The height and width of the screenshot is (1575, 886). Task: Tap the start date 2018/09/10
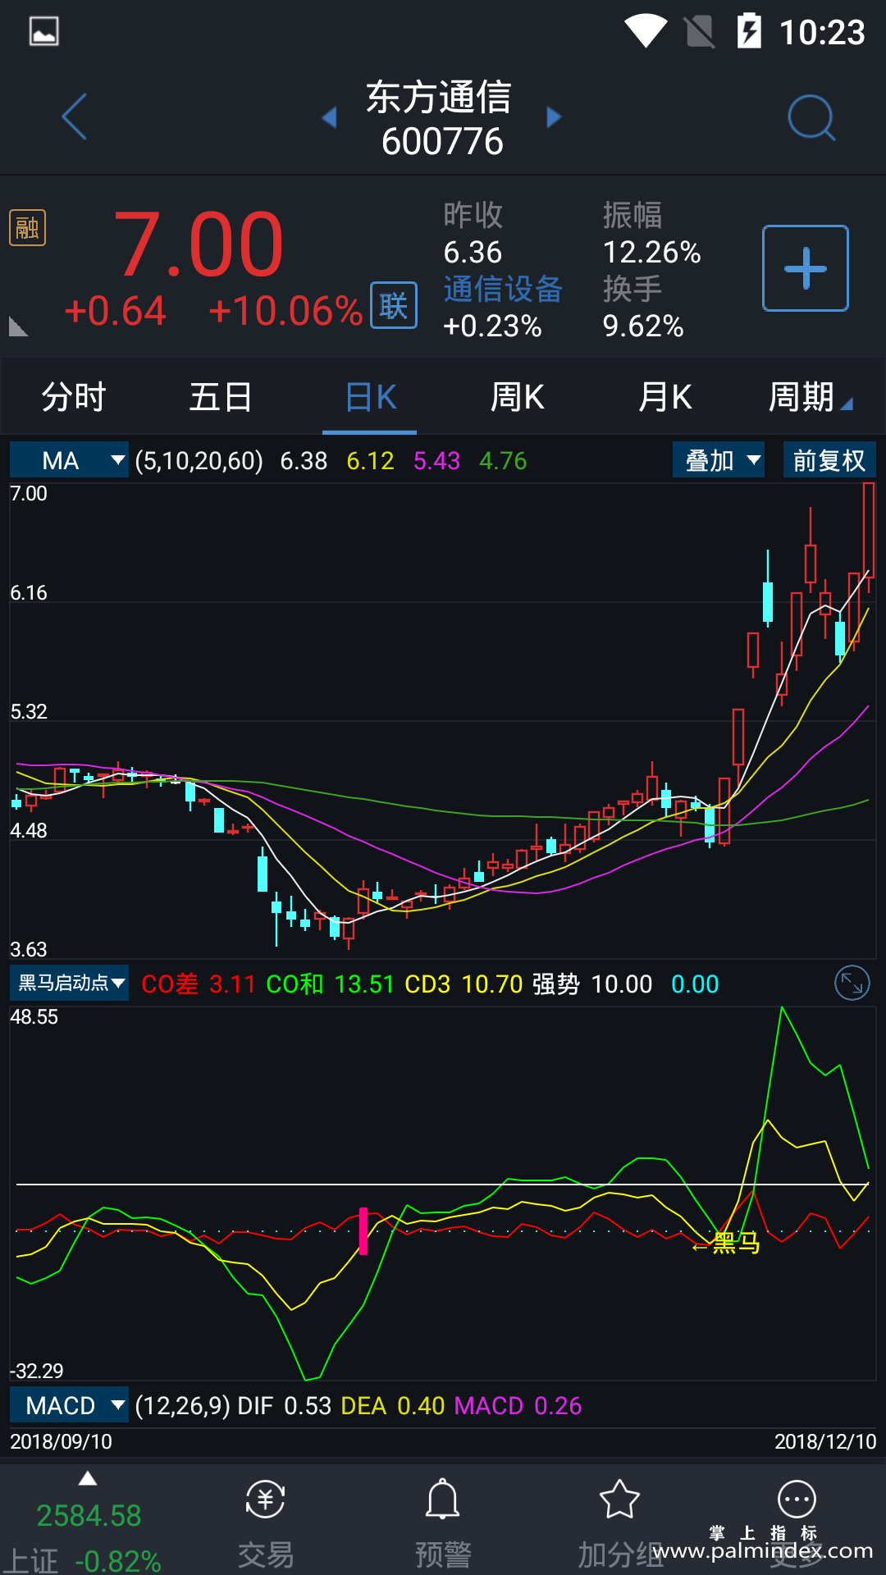[61, 1441]
